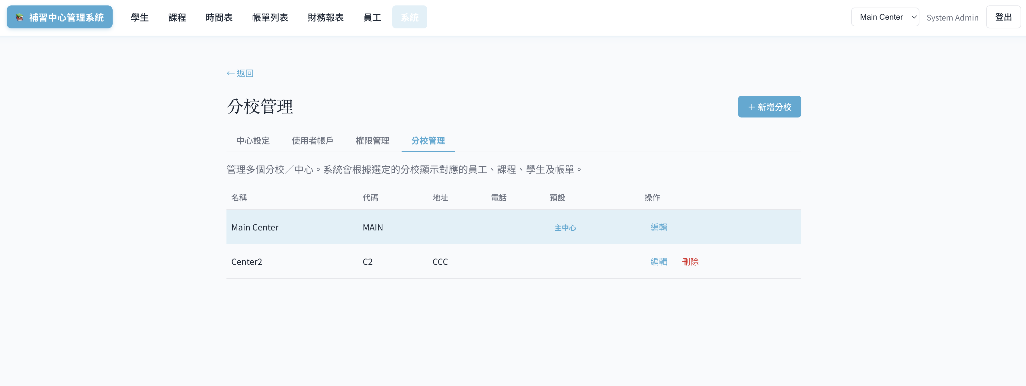Open the 課程 menu

point(177,17)
